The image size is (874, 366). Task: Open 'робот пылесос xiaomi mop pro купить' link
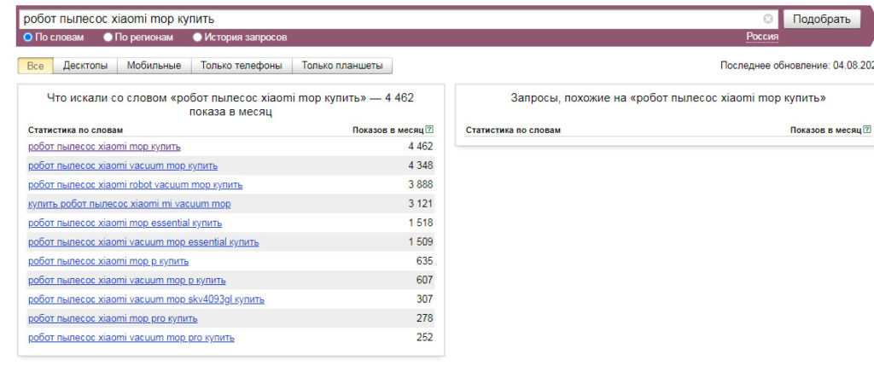coord(113,318)
